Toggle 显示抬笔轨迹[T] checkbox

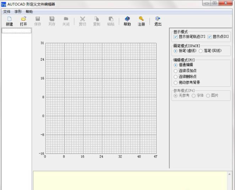pyautogui.click(x=176, y=37)
